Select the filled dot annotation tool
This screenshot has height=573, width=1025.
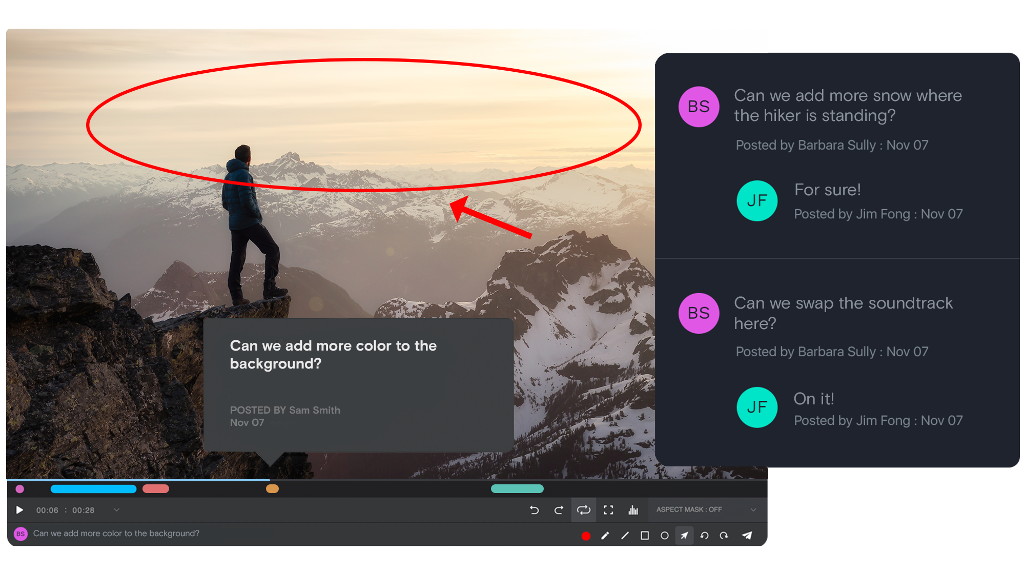pyautogui.click(x=586, y=534)
